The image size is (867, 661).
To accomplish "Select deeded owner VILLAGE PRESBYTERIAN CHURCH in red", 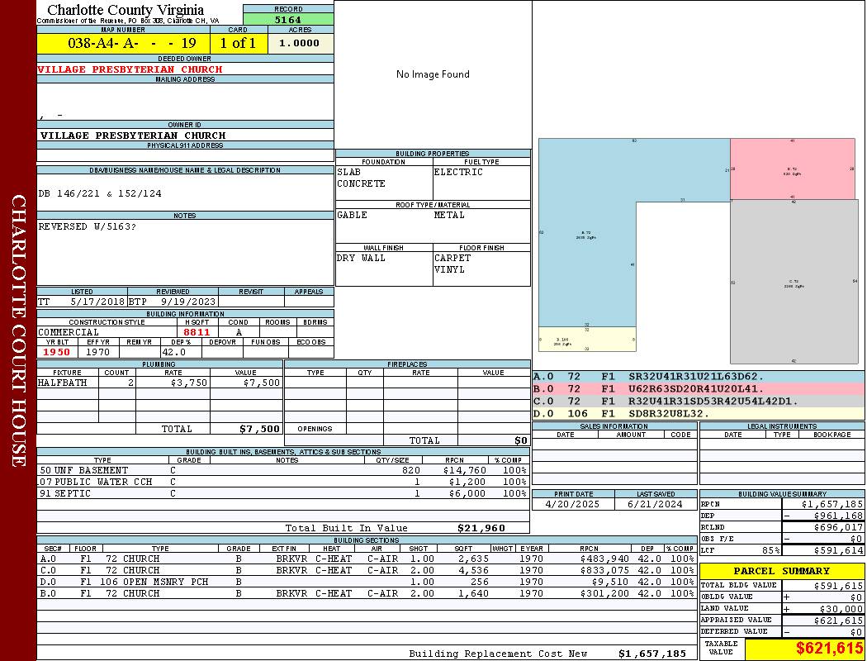I will tap(130, 69).
